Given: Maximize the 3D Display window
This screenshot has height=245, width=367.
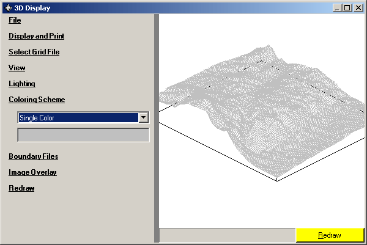Looking at the screenshot, I should point(347,8).
